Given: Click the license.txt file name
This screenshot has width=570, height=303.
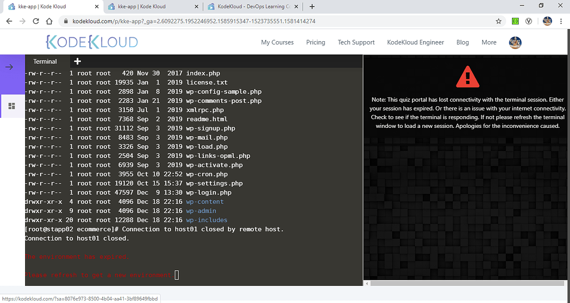Looking at the screenshot, I should pos(207,82).
